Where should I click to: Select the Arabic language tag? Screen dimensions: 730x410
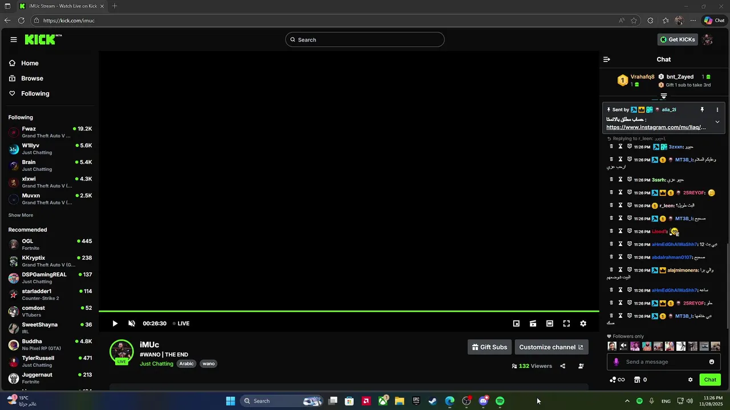186,364
